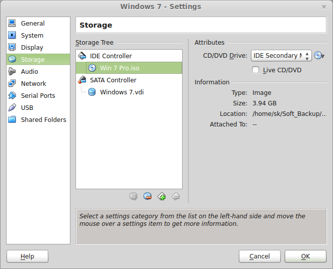Select the IDE Controller in storage tree
Screen dimensions: 333x269
111,56
